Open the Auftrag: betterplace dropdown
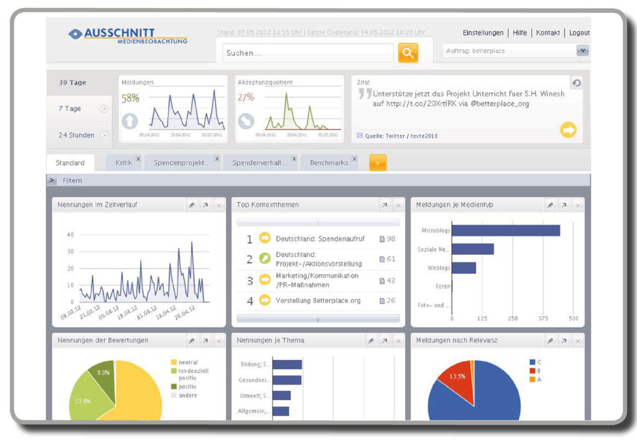This screenshot has height=440, width=637. click(582, 51)
